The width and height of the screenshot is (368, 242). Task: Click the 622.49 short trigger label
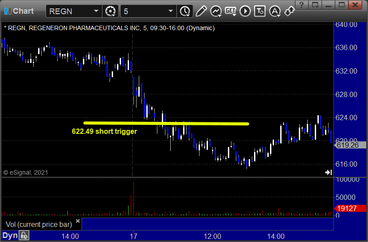coord(105,131)
